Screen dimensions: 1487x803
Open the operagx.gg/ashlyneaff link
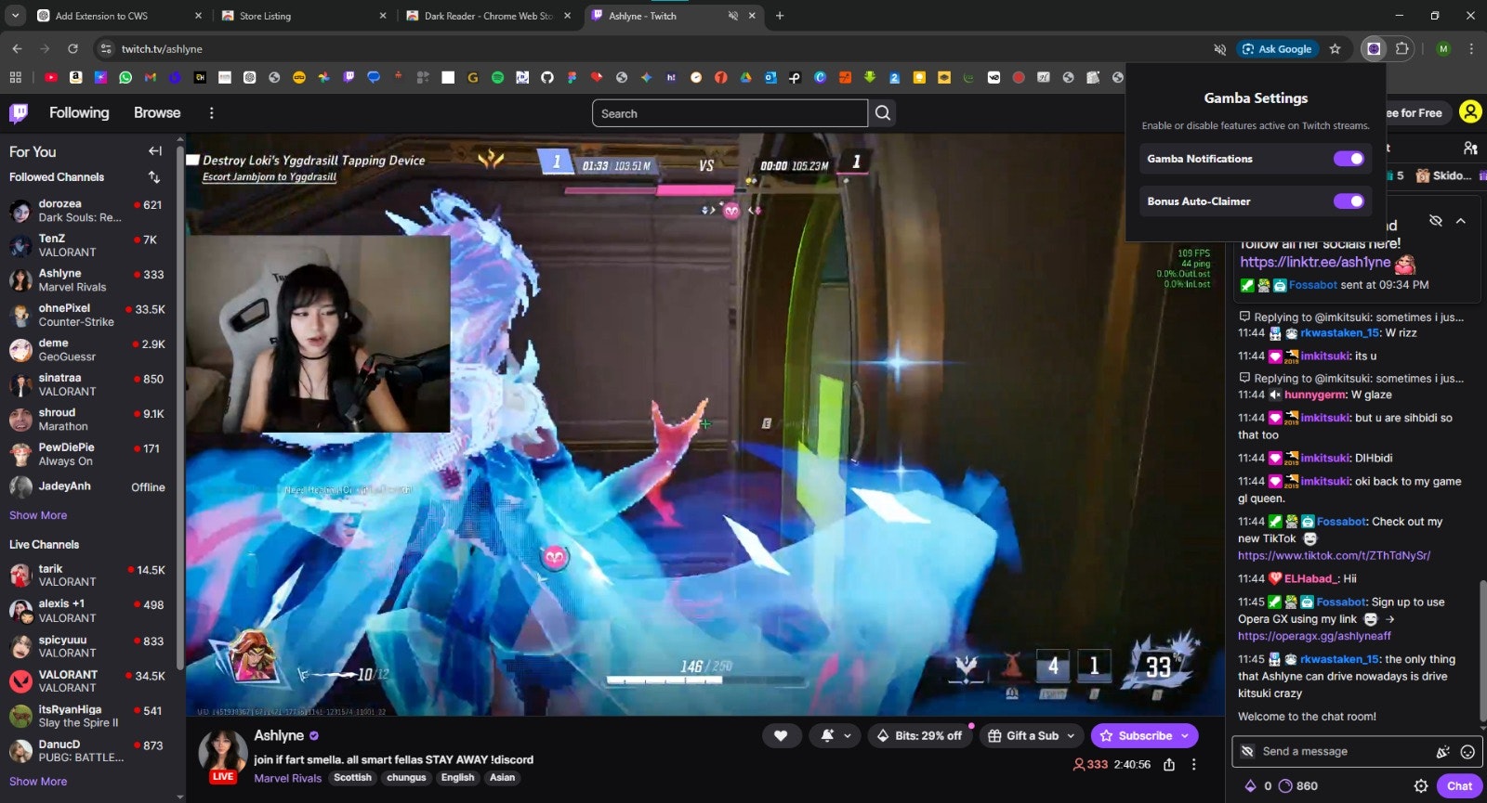tap(1314, 636)
